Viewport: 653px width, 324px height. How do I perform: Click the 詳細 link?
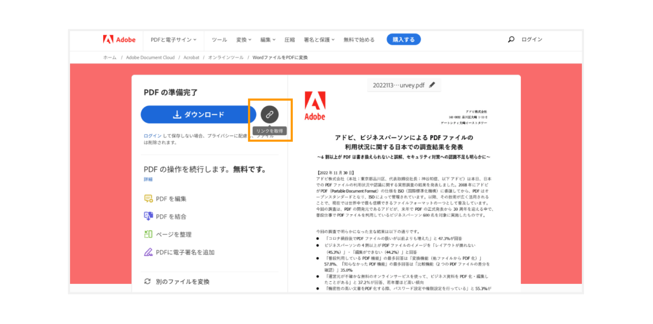pyautogui.click(x=148, y=179)
